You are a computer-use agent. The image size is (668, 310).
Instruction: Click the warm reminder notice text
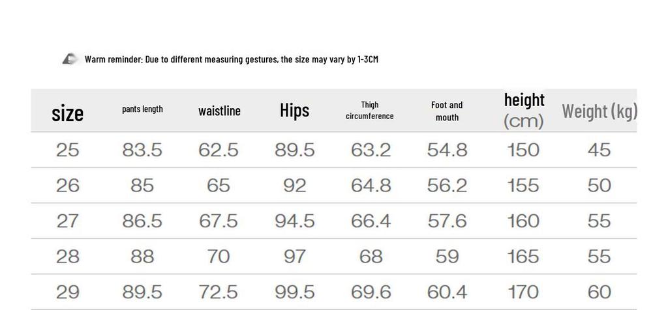point(232,59)
